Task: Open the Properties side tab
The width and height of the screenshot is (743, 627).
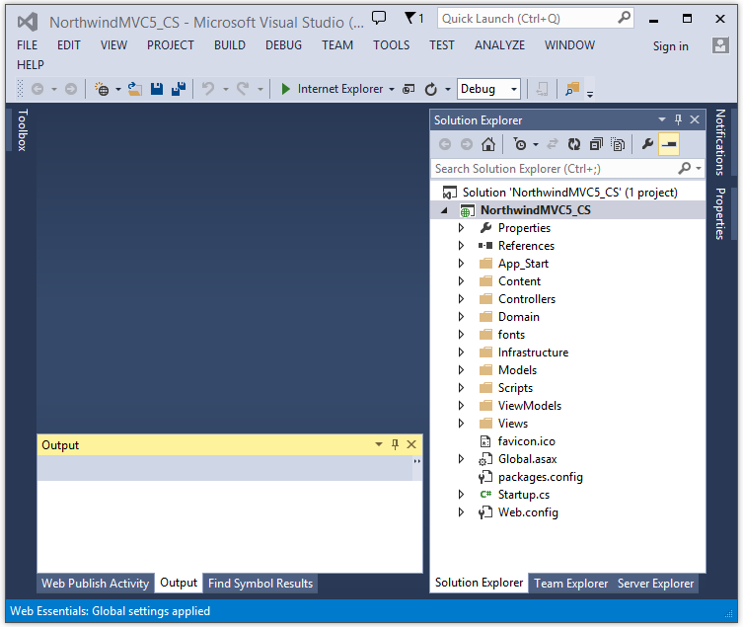Action: pos(720,213)
